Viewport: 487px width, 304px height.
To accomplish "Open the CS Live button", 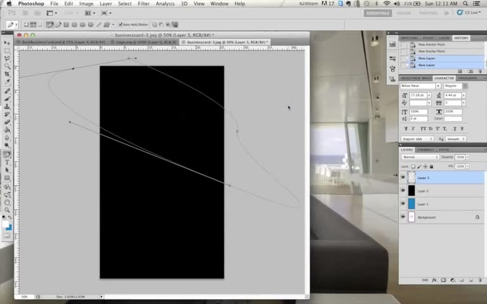I will tap(469, 13).
